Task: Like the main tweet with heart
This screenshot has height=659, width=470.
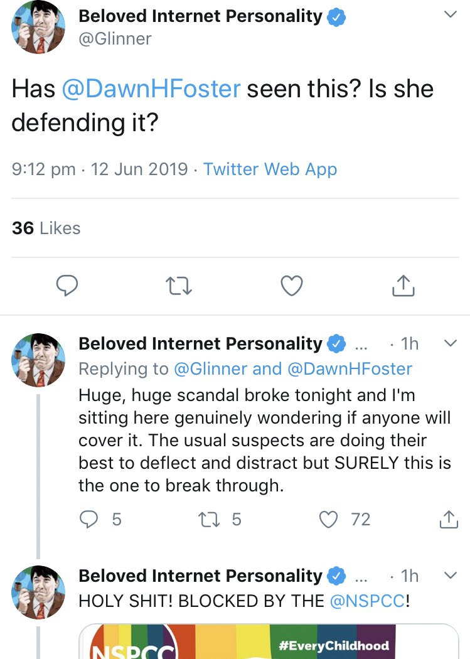Action: point(291,286)
